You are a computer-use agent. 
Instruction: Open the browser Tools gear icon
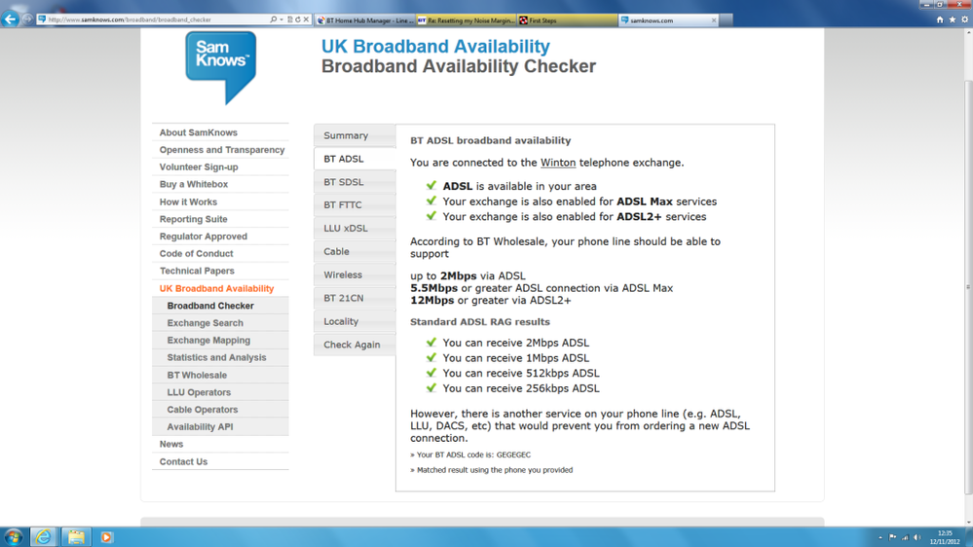click(x=965, y=19)
